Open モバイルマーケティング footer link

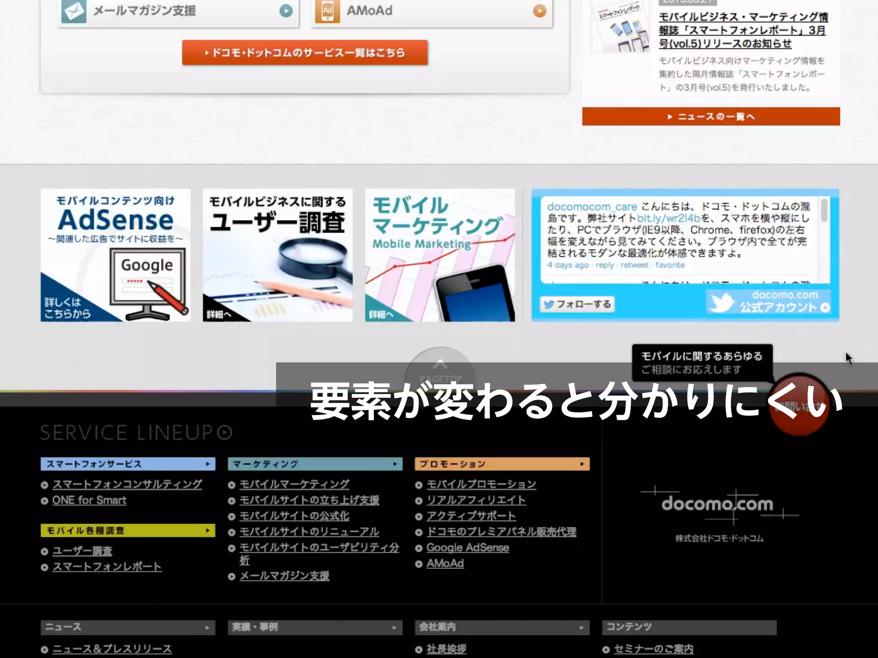[295, 484]
